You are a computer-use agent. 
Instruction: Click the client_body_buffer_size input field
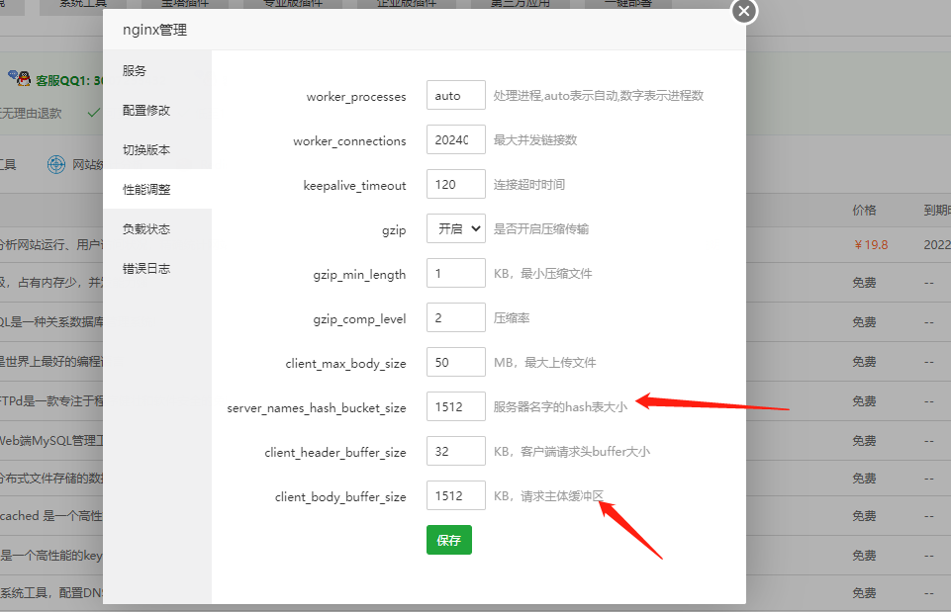455,495
